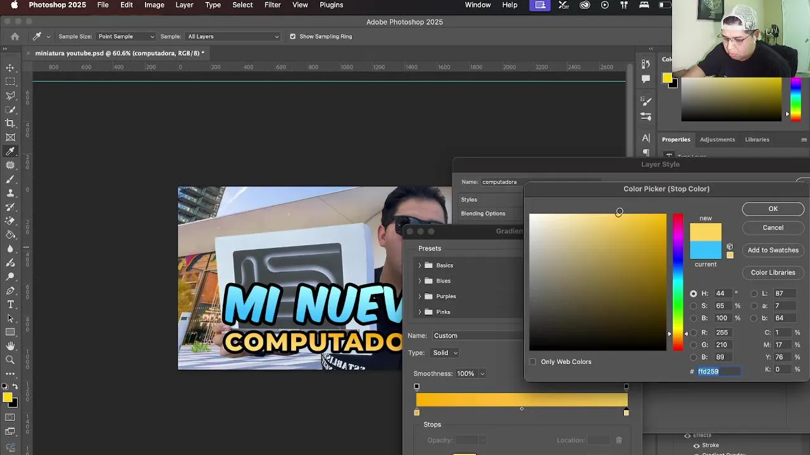Open the File menu
This screenshot has height=455, width=810.
point(103,5)
